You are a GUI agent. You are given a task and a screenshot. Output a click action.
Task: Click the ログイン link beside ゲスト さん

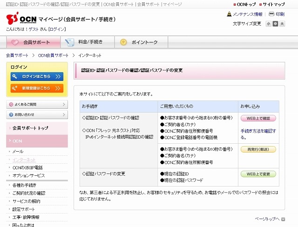[x=57, y=29]
